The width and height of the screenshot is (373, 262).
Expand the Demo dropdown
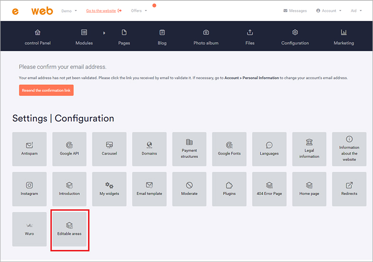click(x=69, y=11)
